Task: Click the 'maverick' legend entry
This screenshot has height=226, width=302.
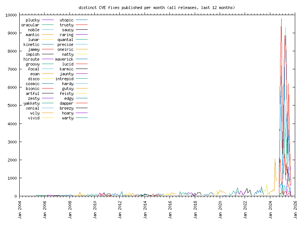Action: pyautogui.click(x=64, y=59)
